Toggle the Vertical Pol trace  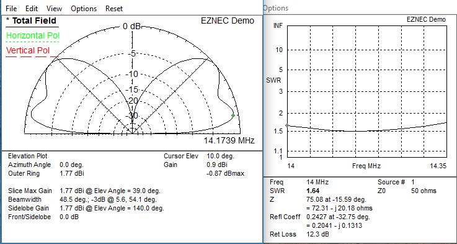[28, 50]
